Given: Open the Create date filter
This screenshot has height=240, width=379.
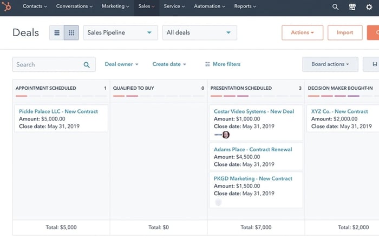Looking at the screenshot, I should click(x=169, y=64).
